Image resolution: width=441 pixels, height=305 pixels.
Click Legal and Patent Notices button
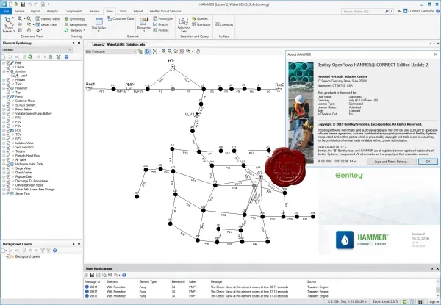point(391,162)
